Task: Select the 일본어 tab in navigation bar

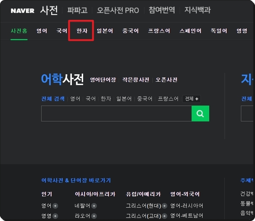Action: coord(105,31)
